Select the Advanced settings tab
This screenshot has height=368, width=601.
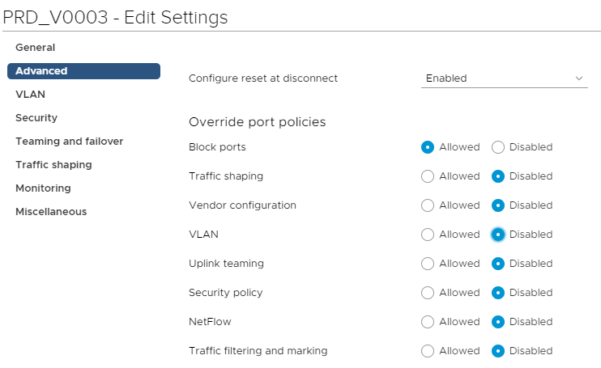41,71
